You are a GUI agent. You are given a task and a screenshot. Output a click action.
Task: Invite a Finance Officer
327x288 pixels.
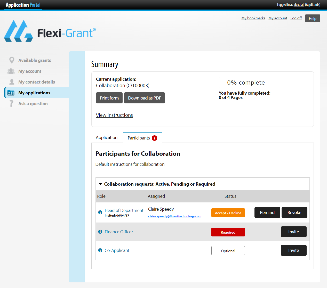click(293, 232)
